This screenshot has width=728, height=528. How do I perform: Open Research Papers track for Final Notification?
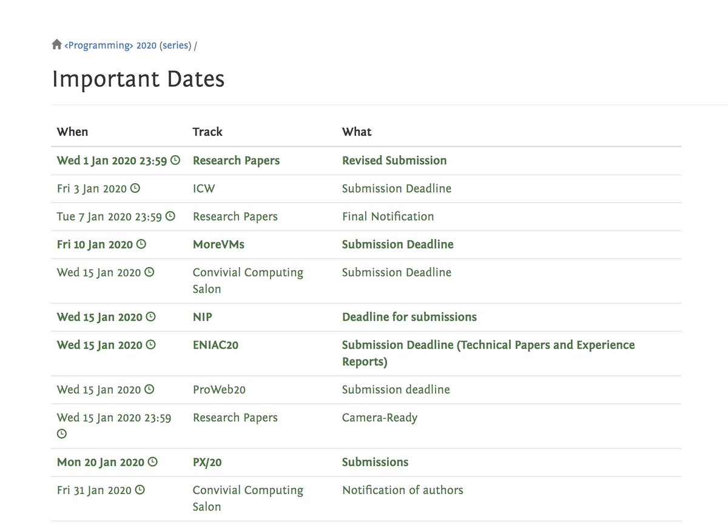(x=235, y=216)
